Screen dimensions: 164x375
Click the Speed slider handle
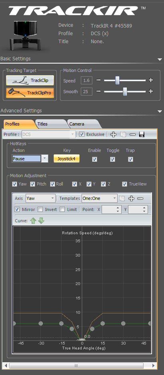point(117,80)
